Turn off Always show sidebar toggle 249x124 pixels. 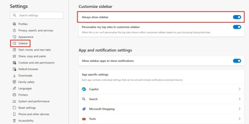pos(237,17)
